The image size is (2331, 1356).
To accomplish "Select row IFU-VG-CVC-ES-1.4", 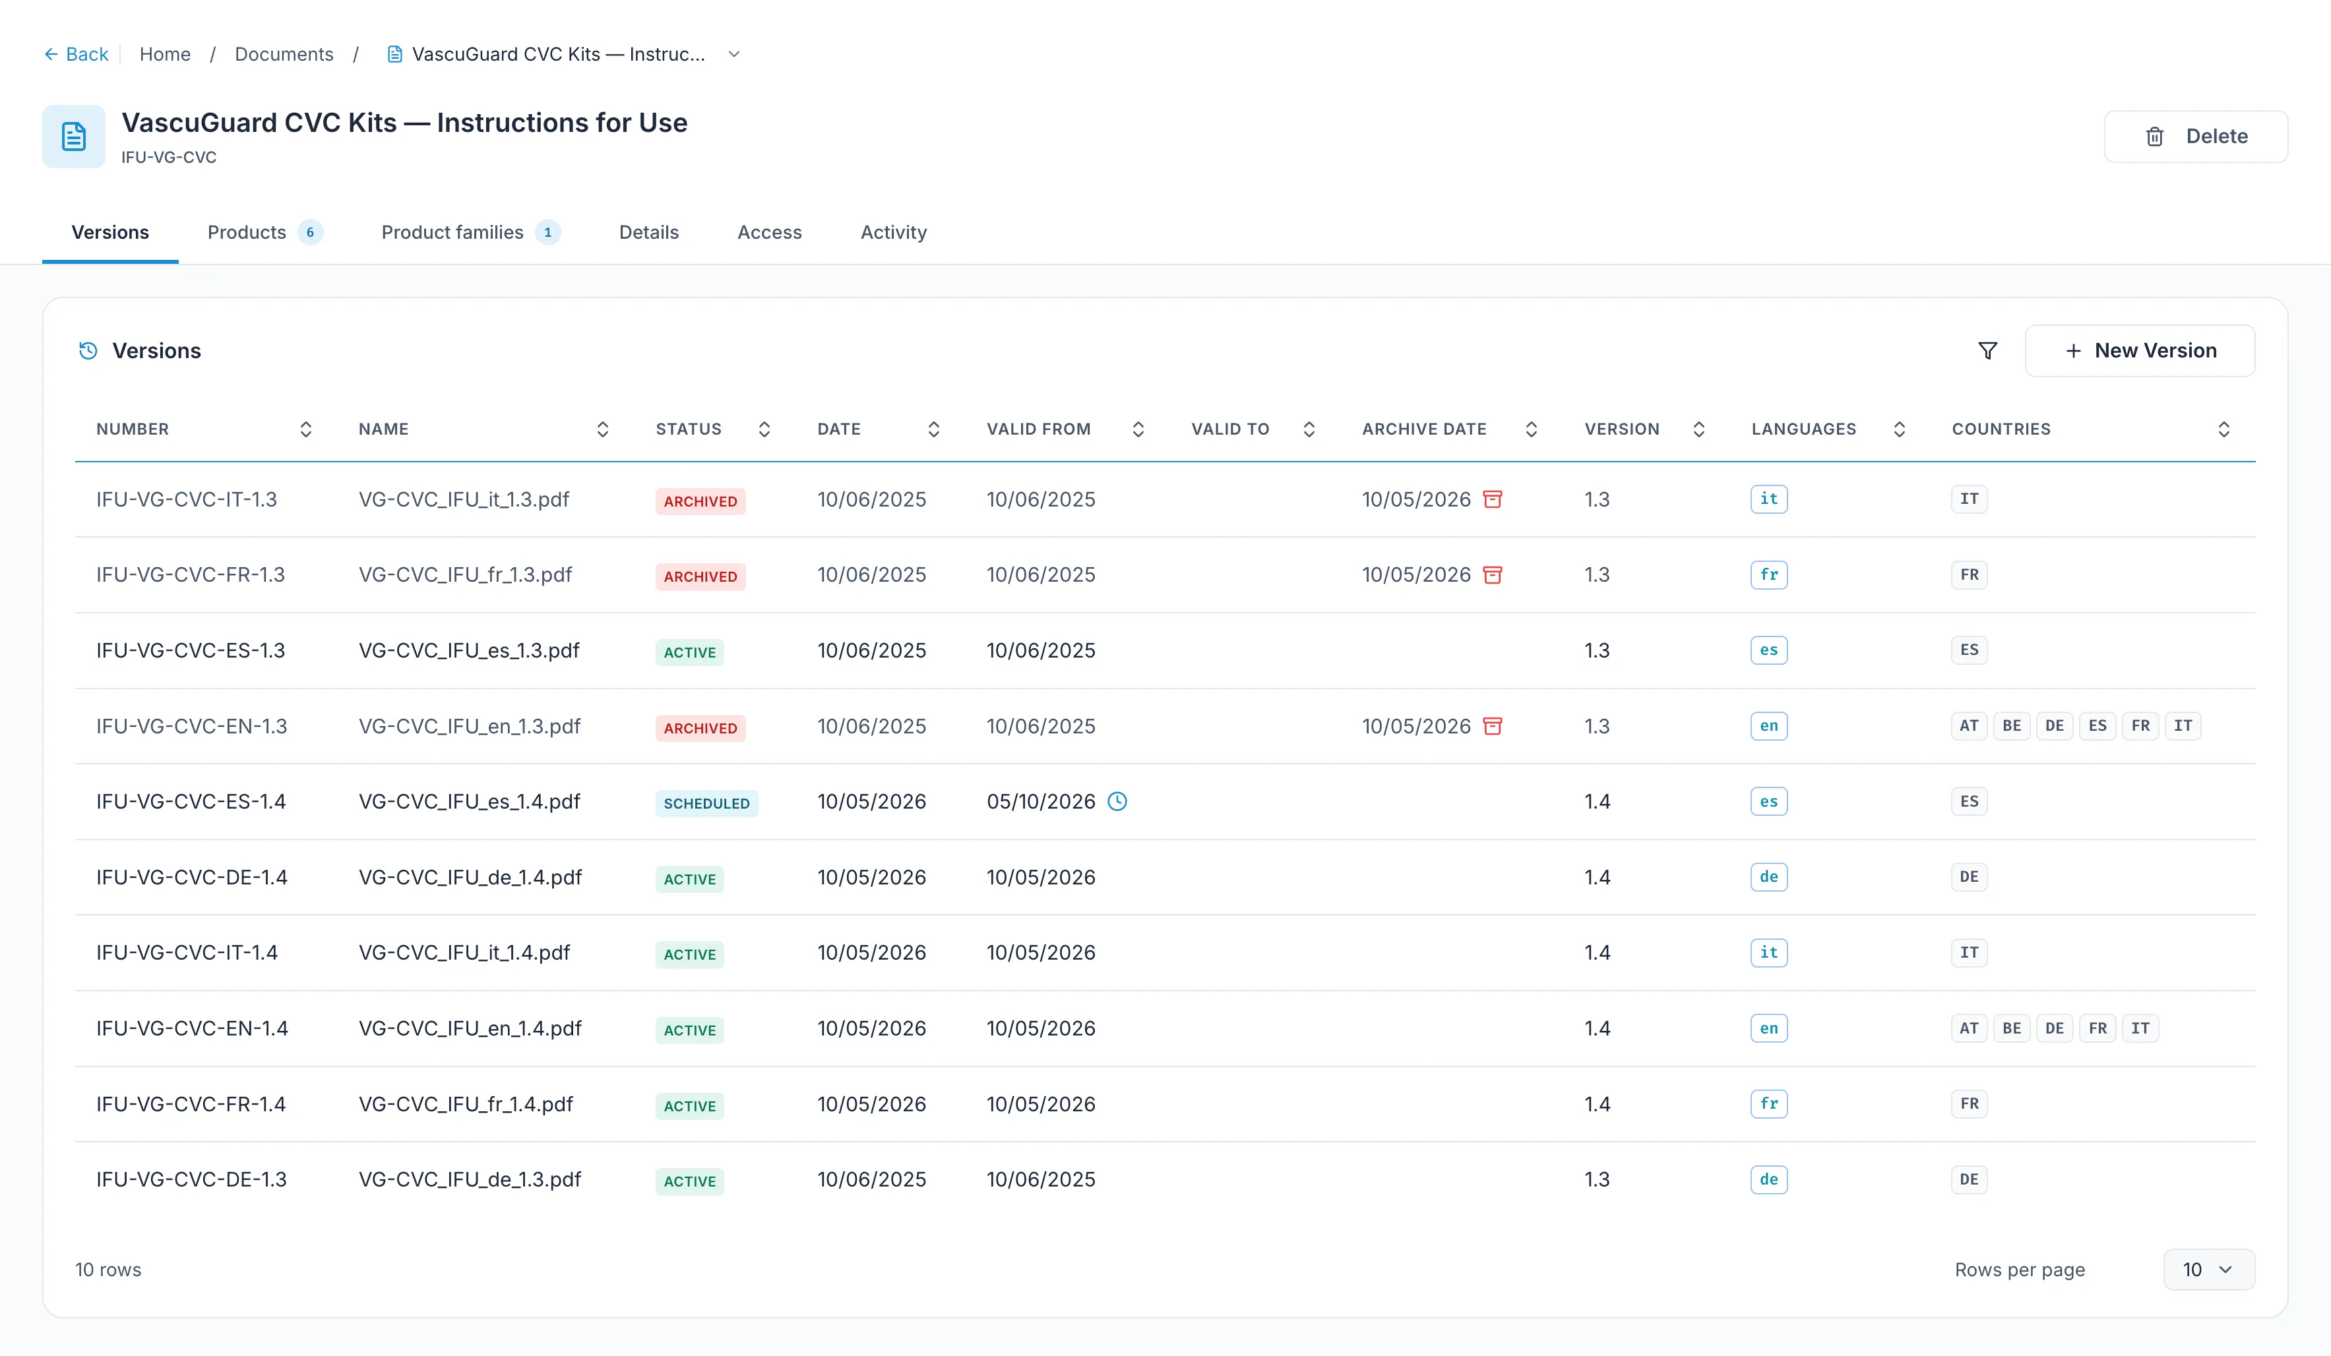I will click(x=1165, y=802).
